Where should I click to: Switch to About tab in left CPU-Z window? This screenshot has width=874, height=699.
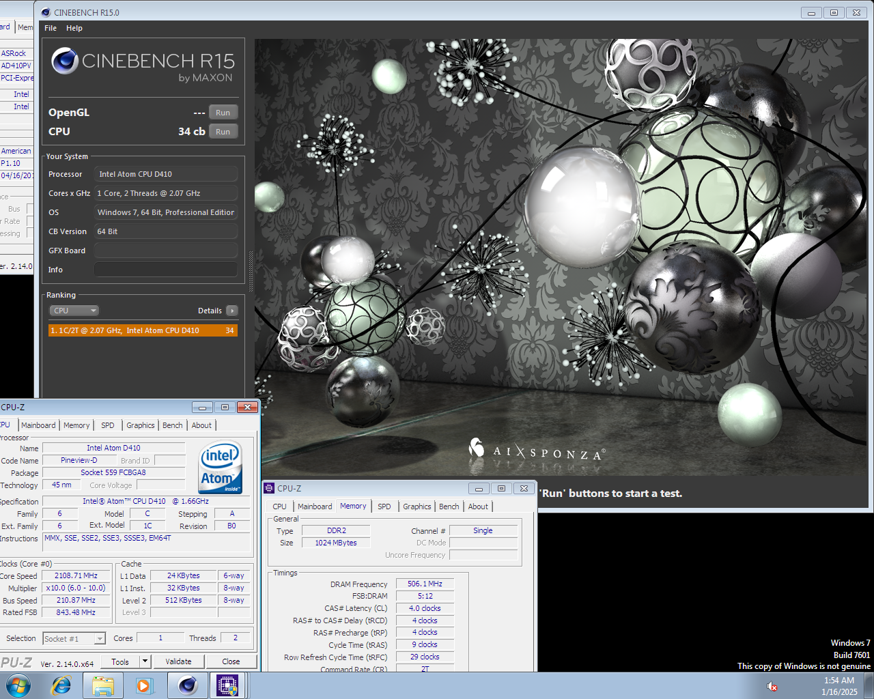pos(201,425)
